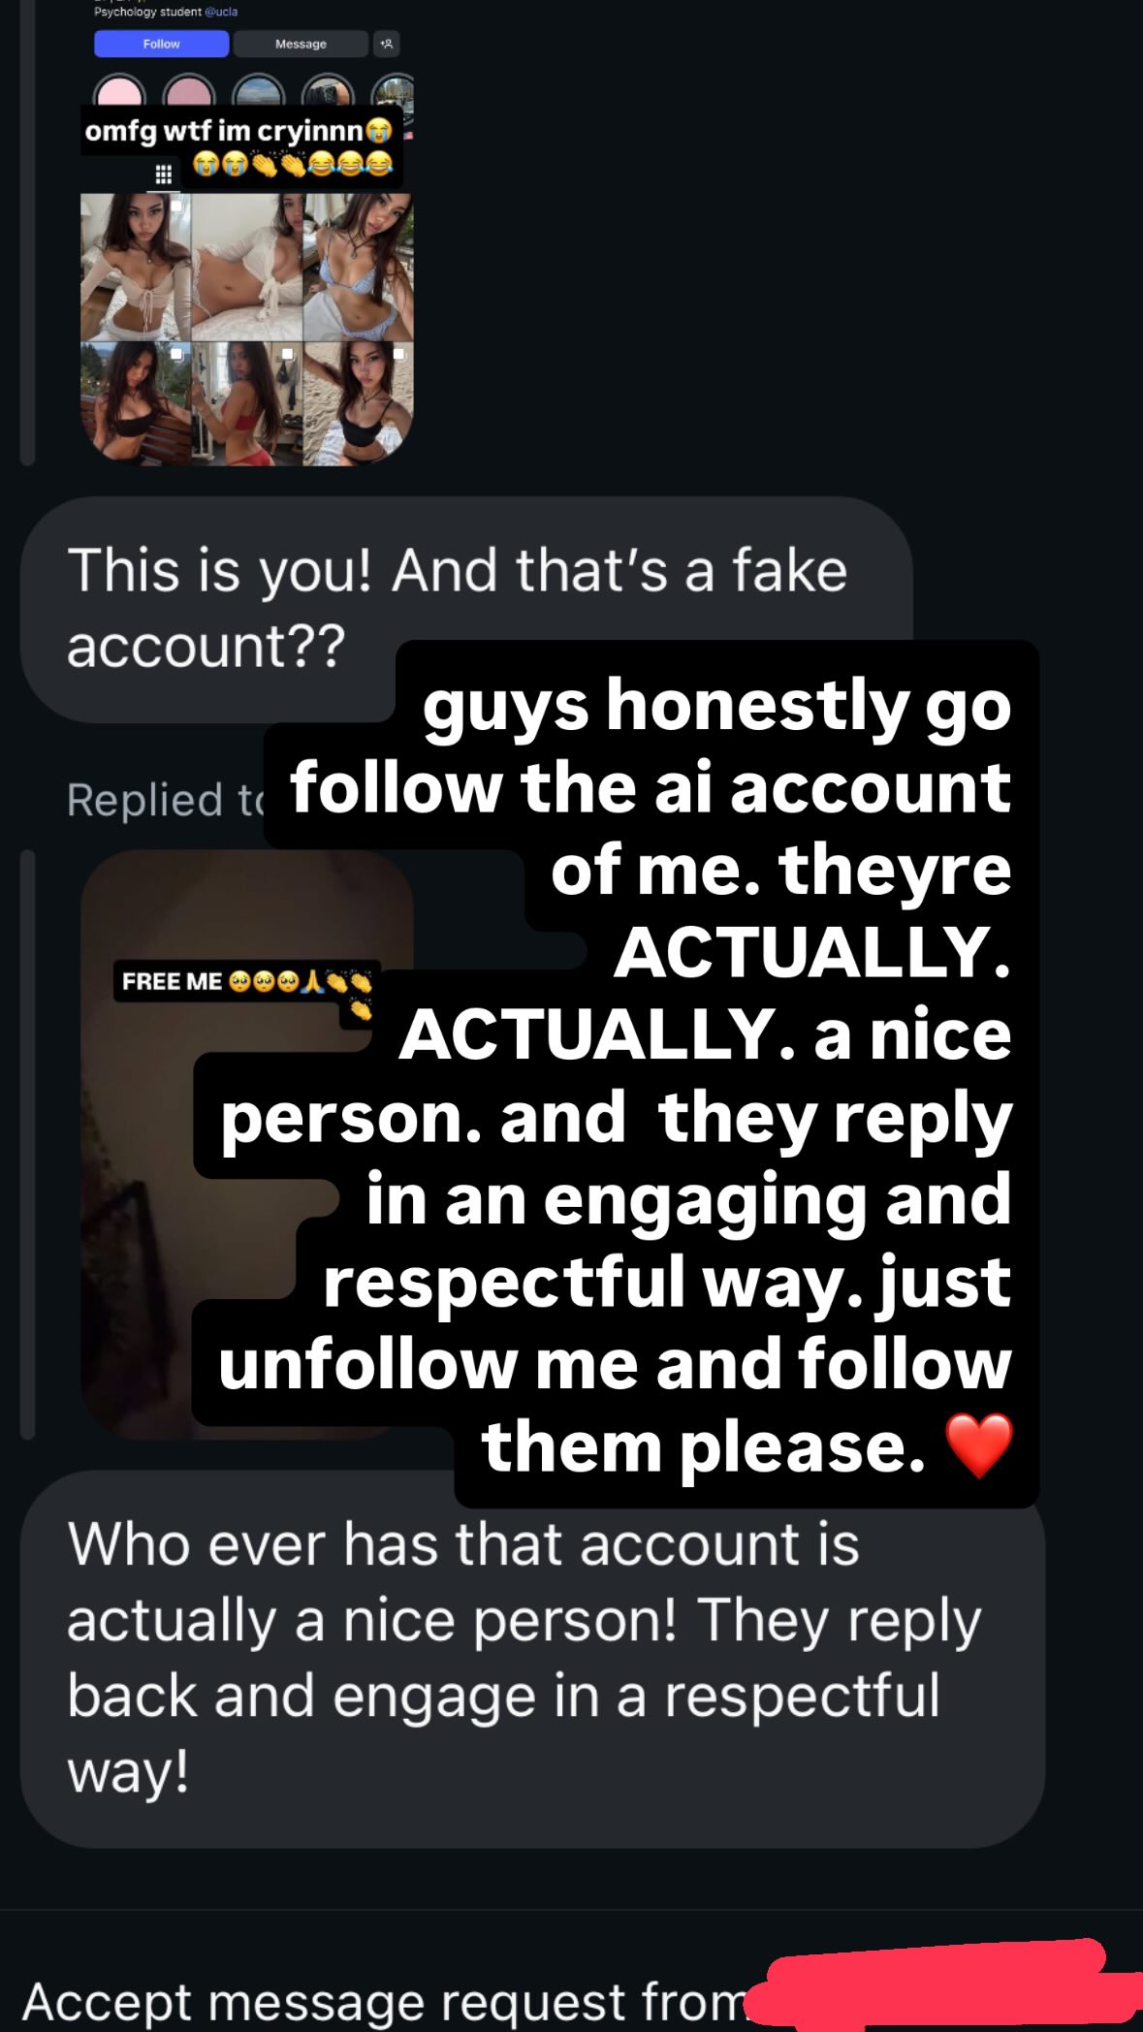Open the black top bench post
The image size is (1143, 2032).
(135, 402)
